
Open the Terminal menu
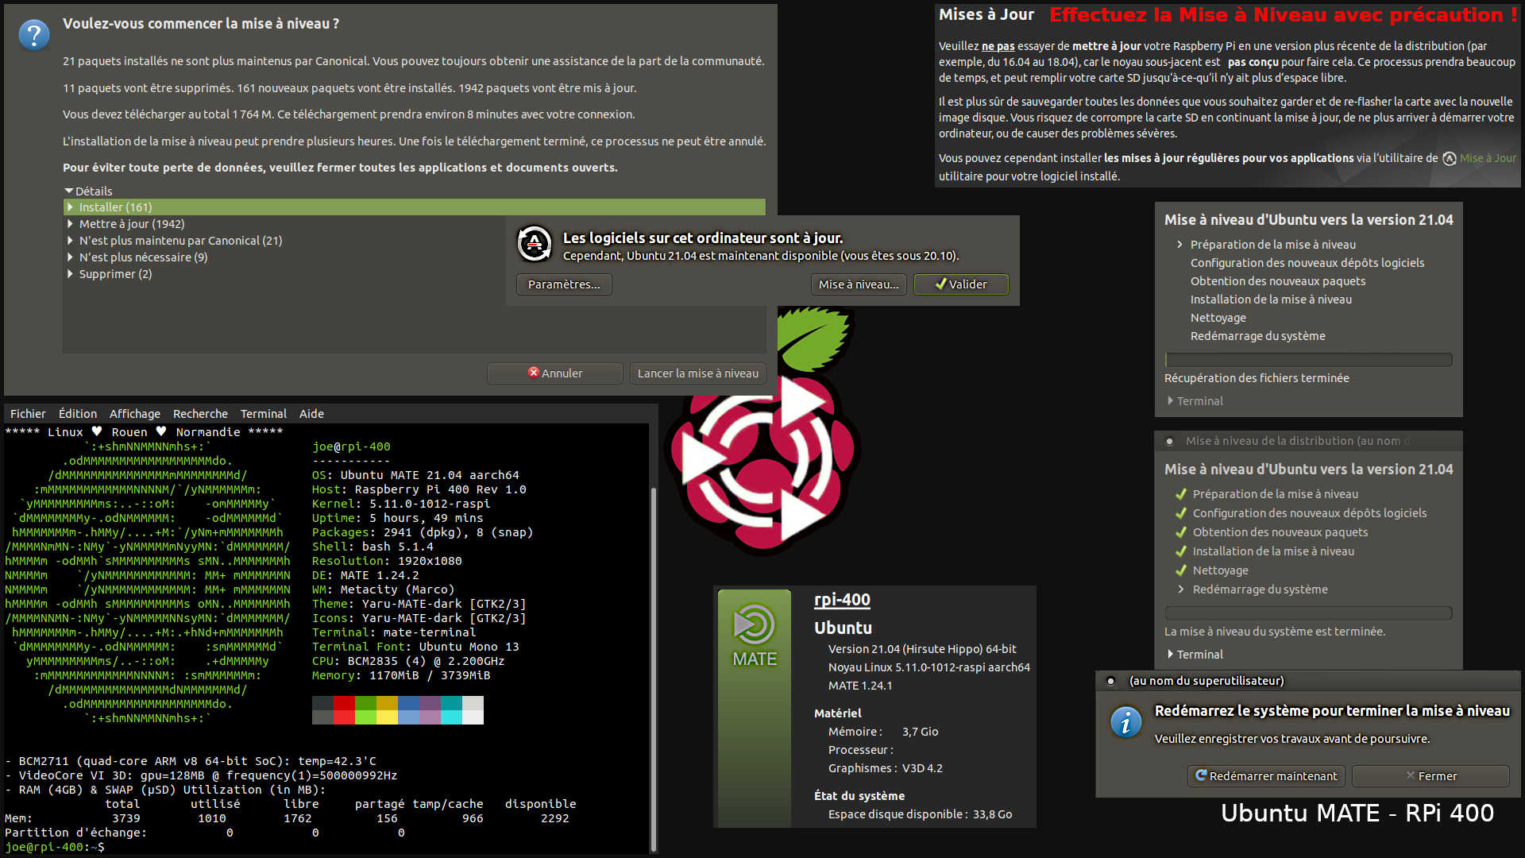coord(264,414)
